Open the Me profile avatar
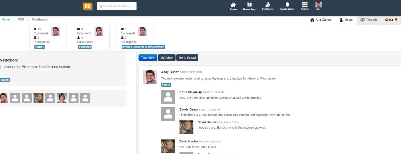 [318, 4]
